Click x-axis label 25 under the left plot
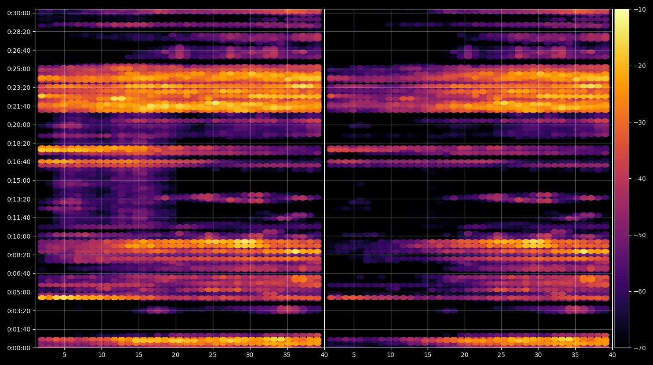 click(x=212, y=355)
